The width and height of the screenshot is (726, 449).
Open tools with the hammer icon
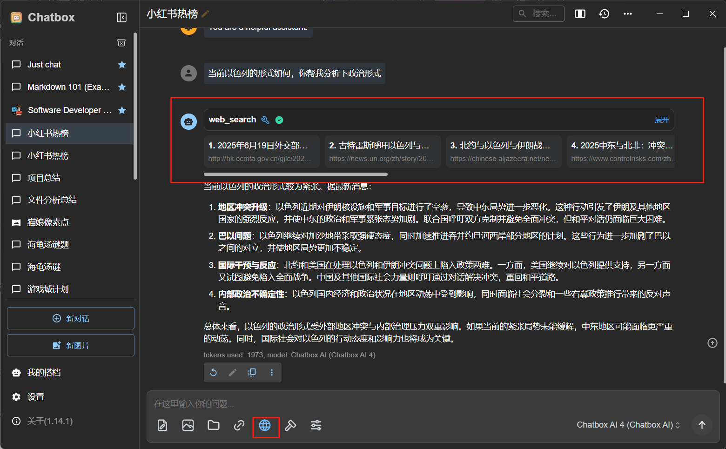tap(290, 425)
